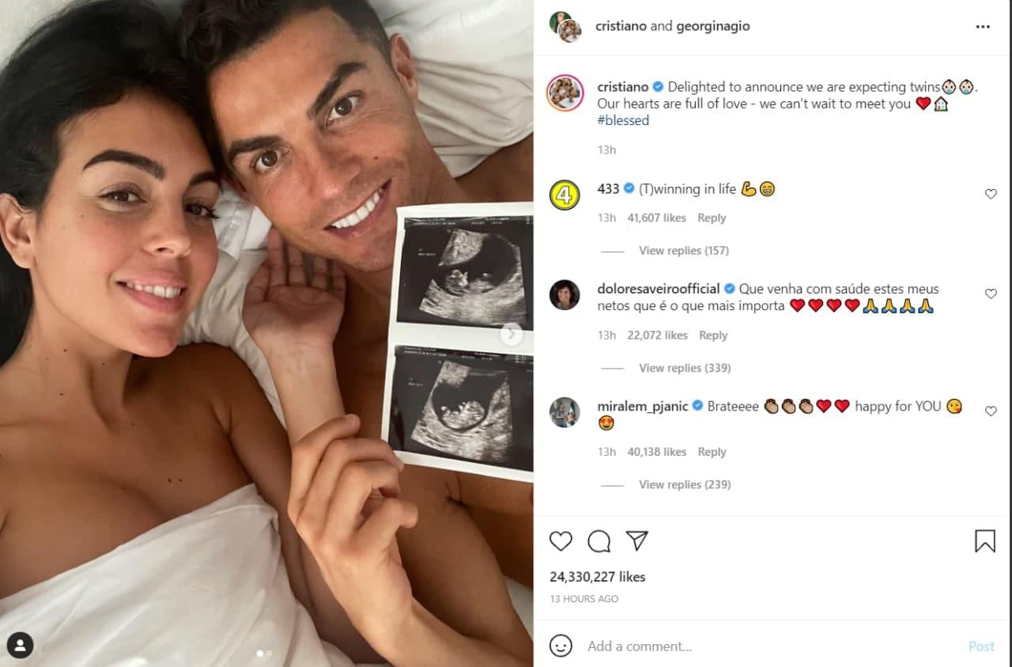The width and height of the screenshot is (1012, 667).
Task: Open the three-dot more options menu
Action: pyautogui.click(x=983, y=26)
